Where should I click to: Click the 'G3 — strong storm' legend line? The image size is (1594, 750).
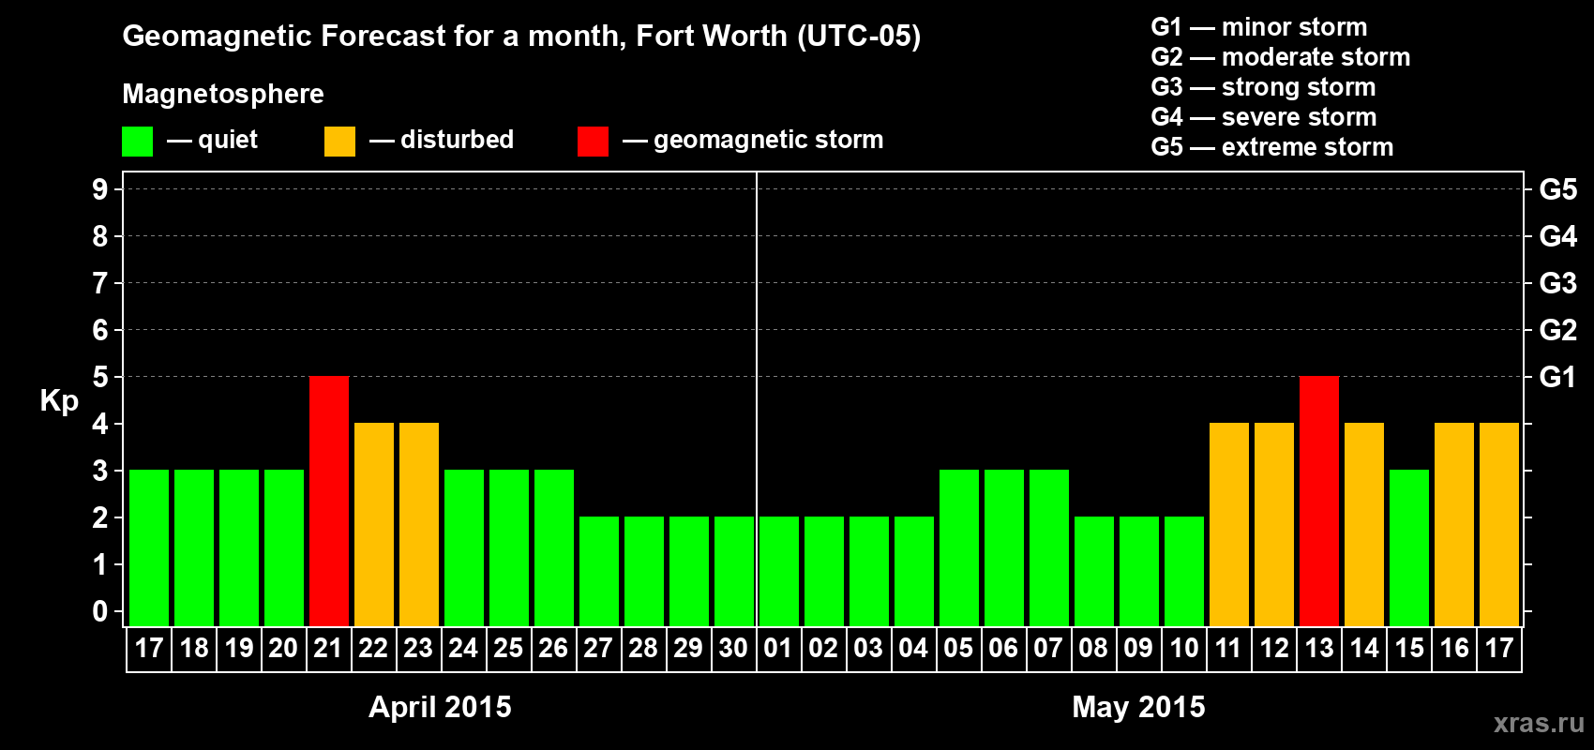1263,87
